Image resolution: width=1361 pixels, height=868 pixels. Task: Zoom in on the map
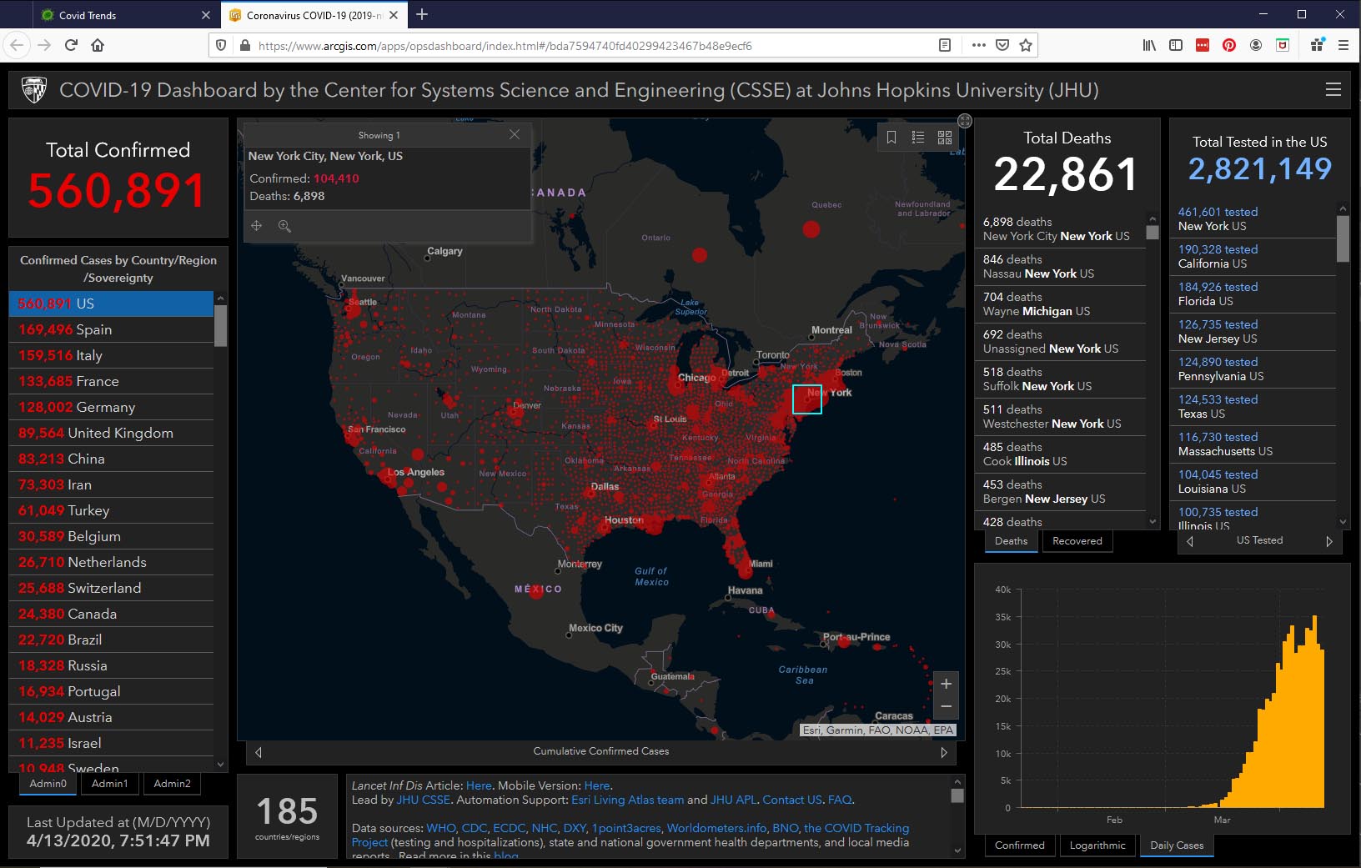[x=946, y=684]
